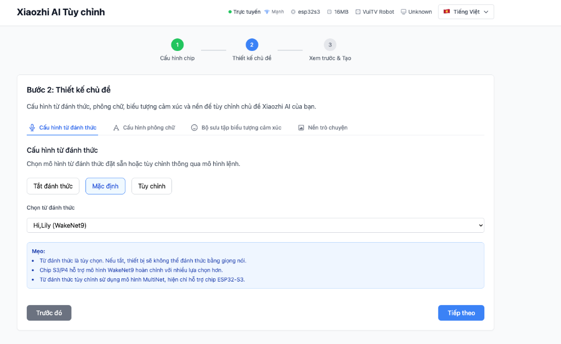Click the image icon for chat background

coord(301,128)
